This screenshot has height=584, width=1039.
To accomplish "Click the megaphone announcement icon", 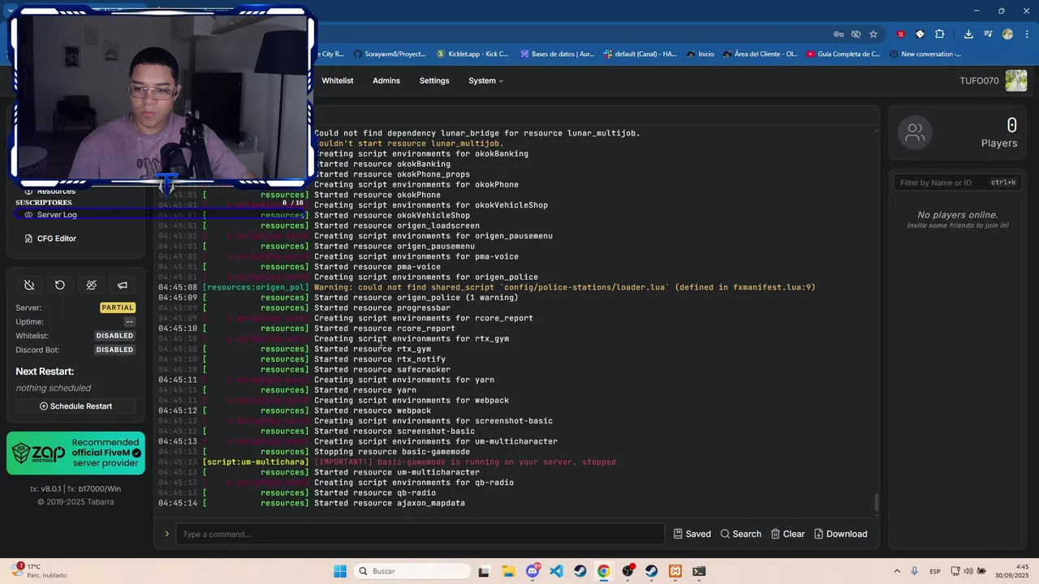I will (122, 285).
